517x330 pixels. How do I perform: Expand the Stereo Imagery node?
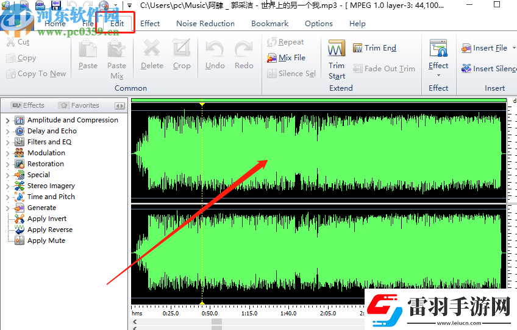(8, 186)
